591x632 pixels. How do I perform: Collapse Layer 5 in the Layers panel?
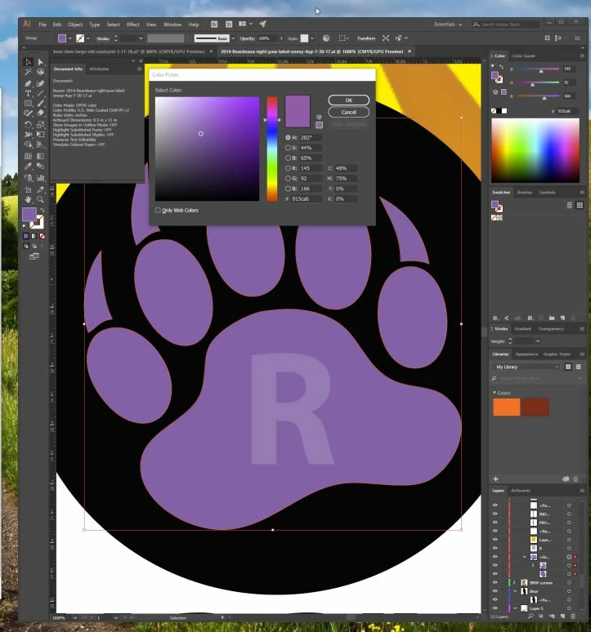click(515, 608)
